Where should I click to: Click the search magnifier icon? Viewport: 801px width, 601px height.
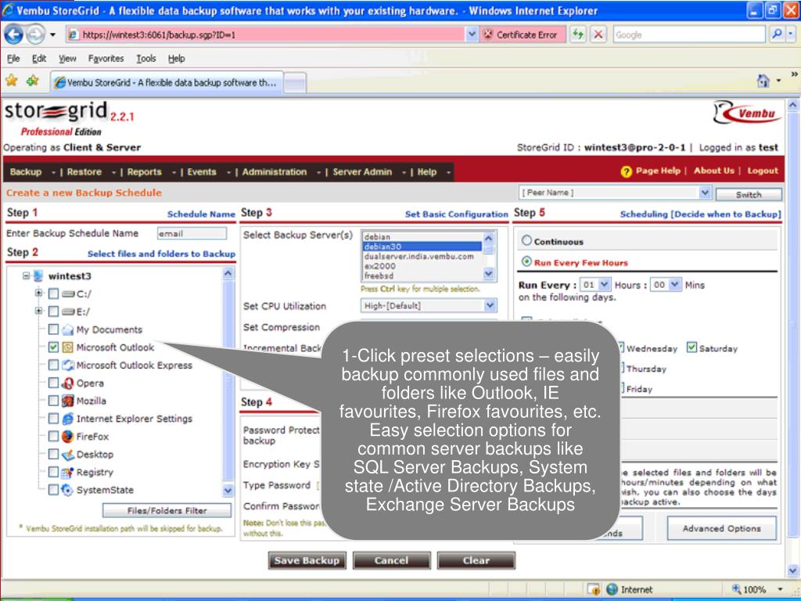click(x=777, y=34)
